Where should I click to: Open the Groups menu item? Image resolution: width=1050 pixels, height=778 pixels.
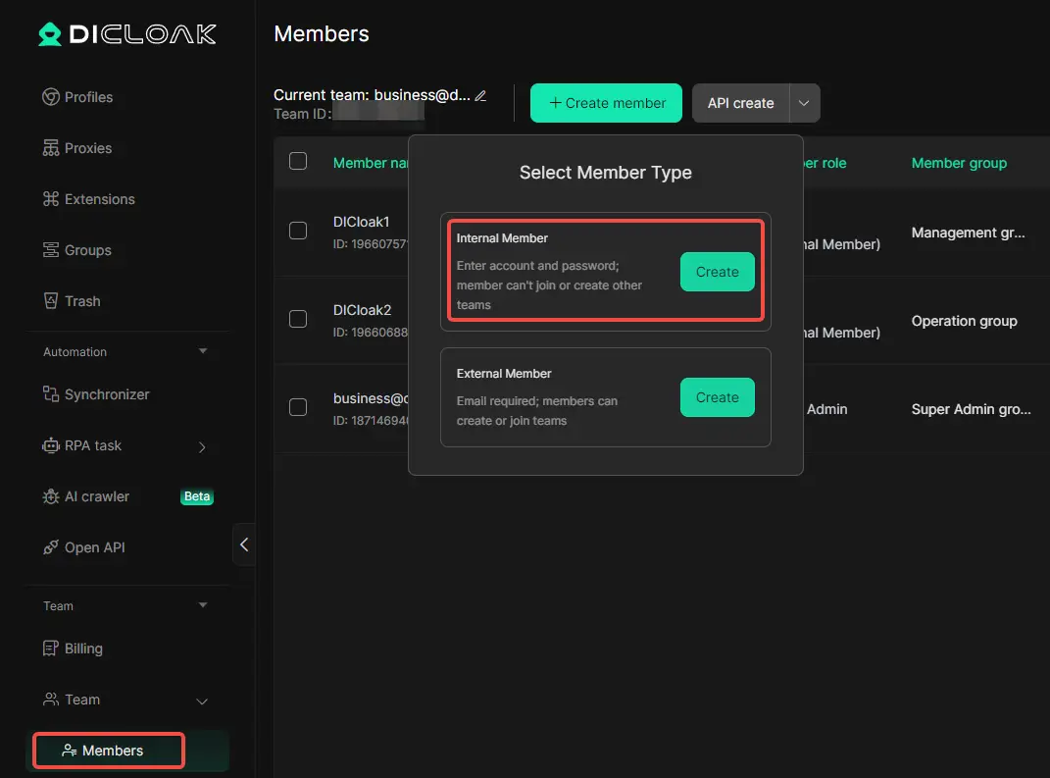(87, 250)
